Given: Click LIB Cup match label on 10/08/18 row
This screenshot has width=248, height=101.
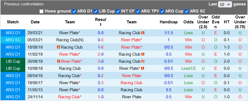Looking at the screenshot, I should click(13, 68).
